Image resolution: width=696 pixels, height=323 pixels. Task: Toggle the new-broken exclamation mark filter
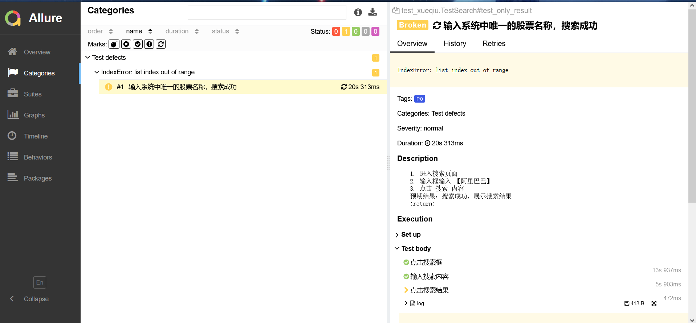(149, 44)
